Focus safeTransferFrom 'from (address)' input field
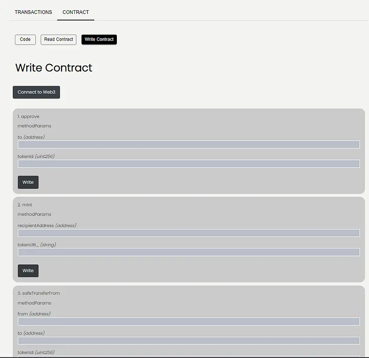The image size is (369, 358). click(189, 322)
